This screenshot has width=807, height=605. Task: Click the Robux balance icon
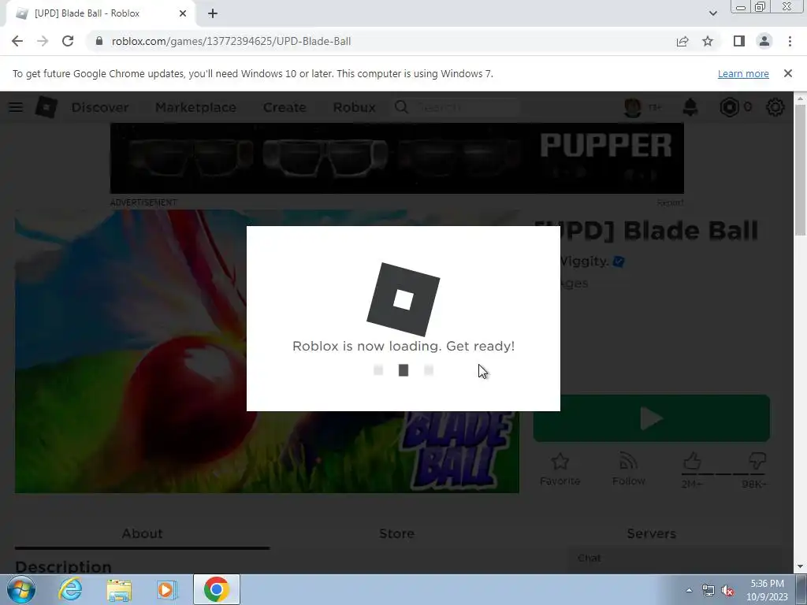point(729,107)
